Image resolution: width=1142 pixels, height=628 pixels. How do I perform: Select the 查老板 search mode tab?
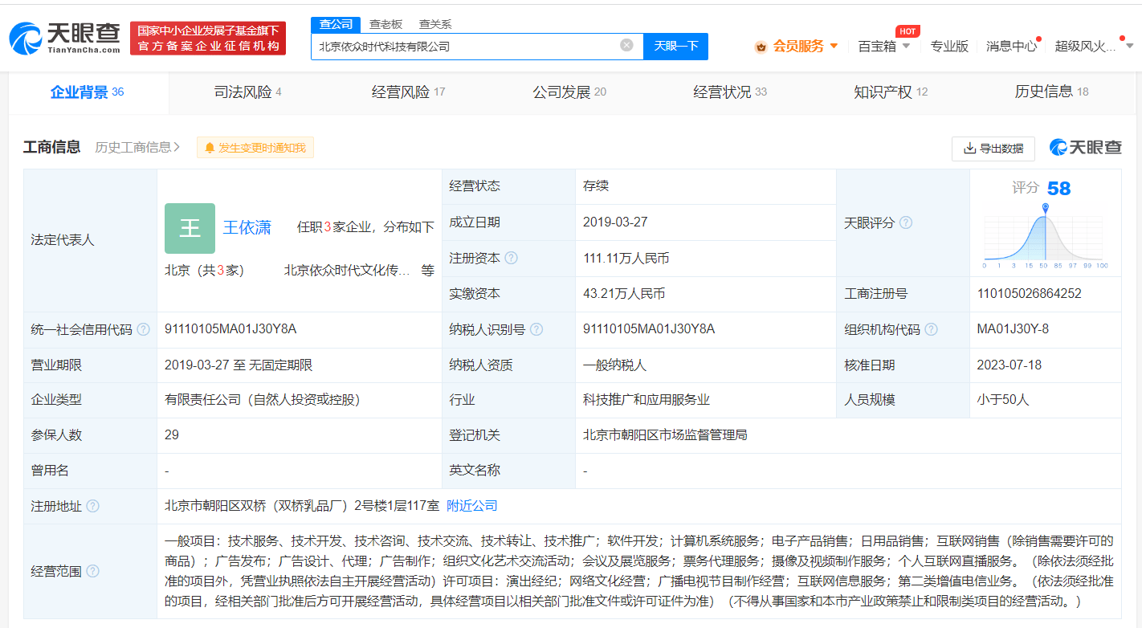(385, 24)
